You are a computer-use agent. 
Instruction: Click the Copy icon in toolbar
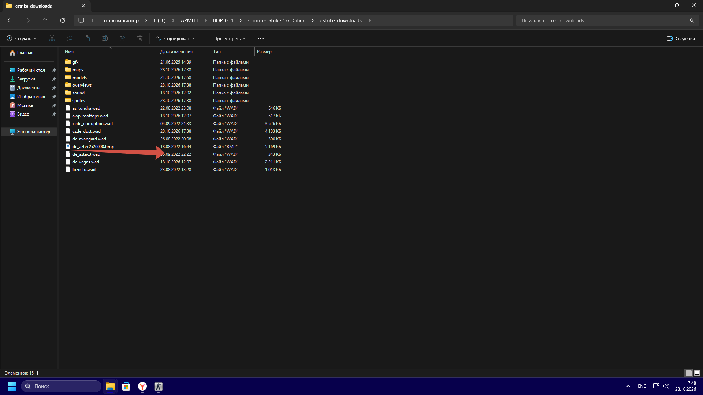coord(70,38)
